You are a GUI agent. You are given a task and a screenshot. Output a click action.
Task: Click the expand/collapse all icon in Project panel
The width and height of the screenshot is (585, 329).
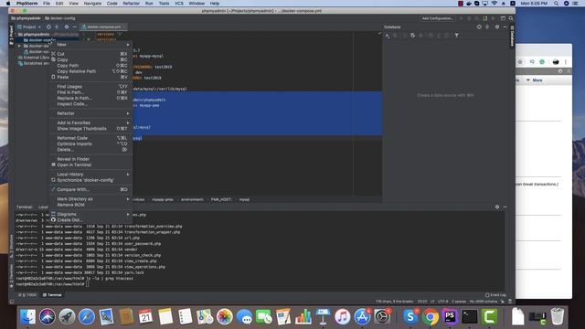57,27
